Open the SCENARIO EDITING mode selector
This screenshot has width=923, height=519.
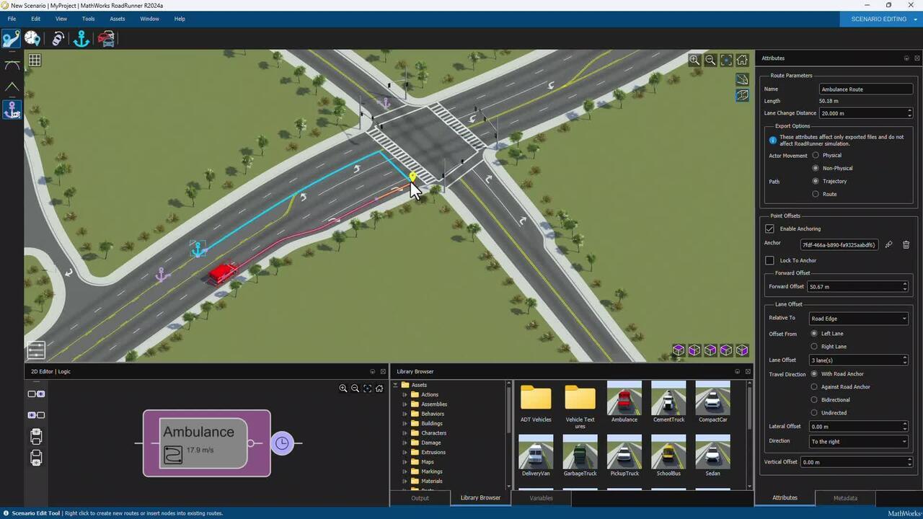(x=881, y=19)
